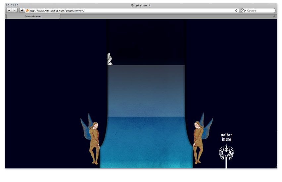Click the window minimize button

[12, 5]
